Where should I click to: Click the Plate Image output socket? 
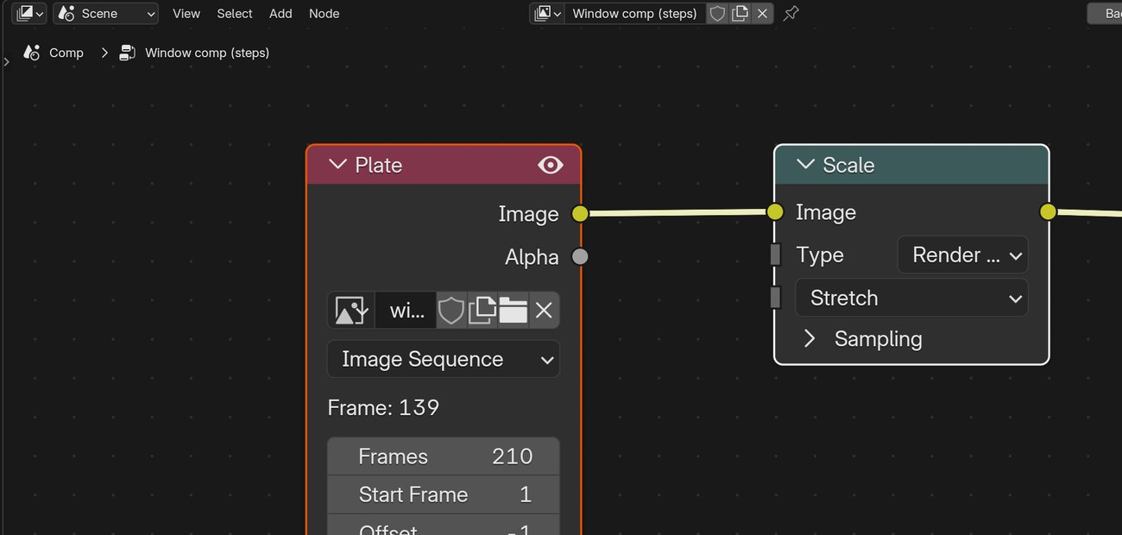580,213
